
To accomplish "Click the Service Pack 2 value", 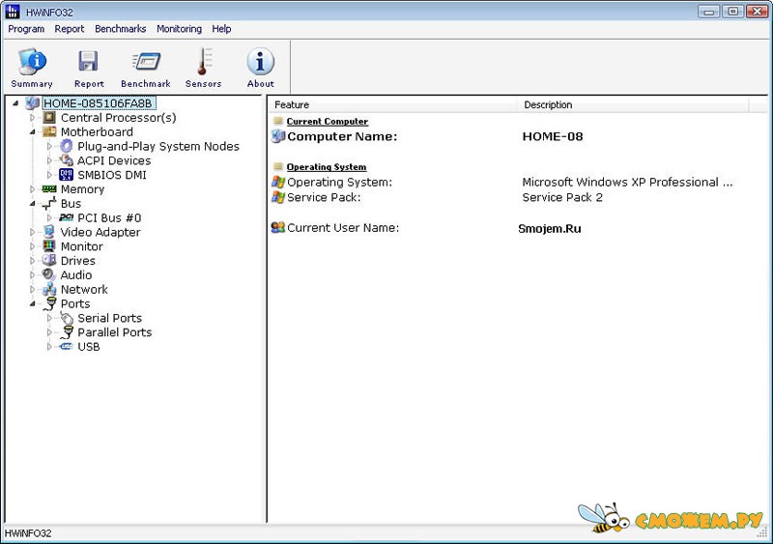I will pyautogui.click(x=562, y=197).
